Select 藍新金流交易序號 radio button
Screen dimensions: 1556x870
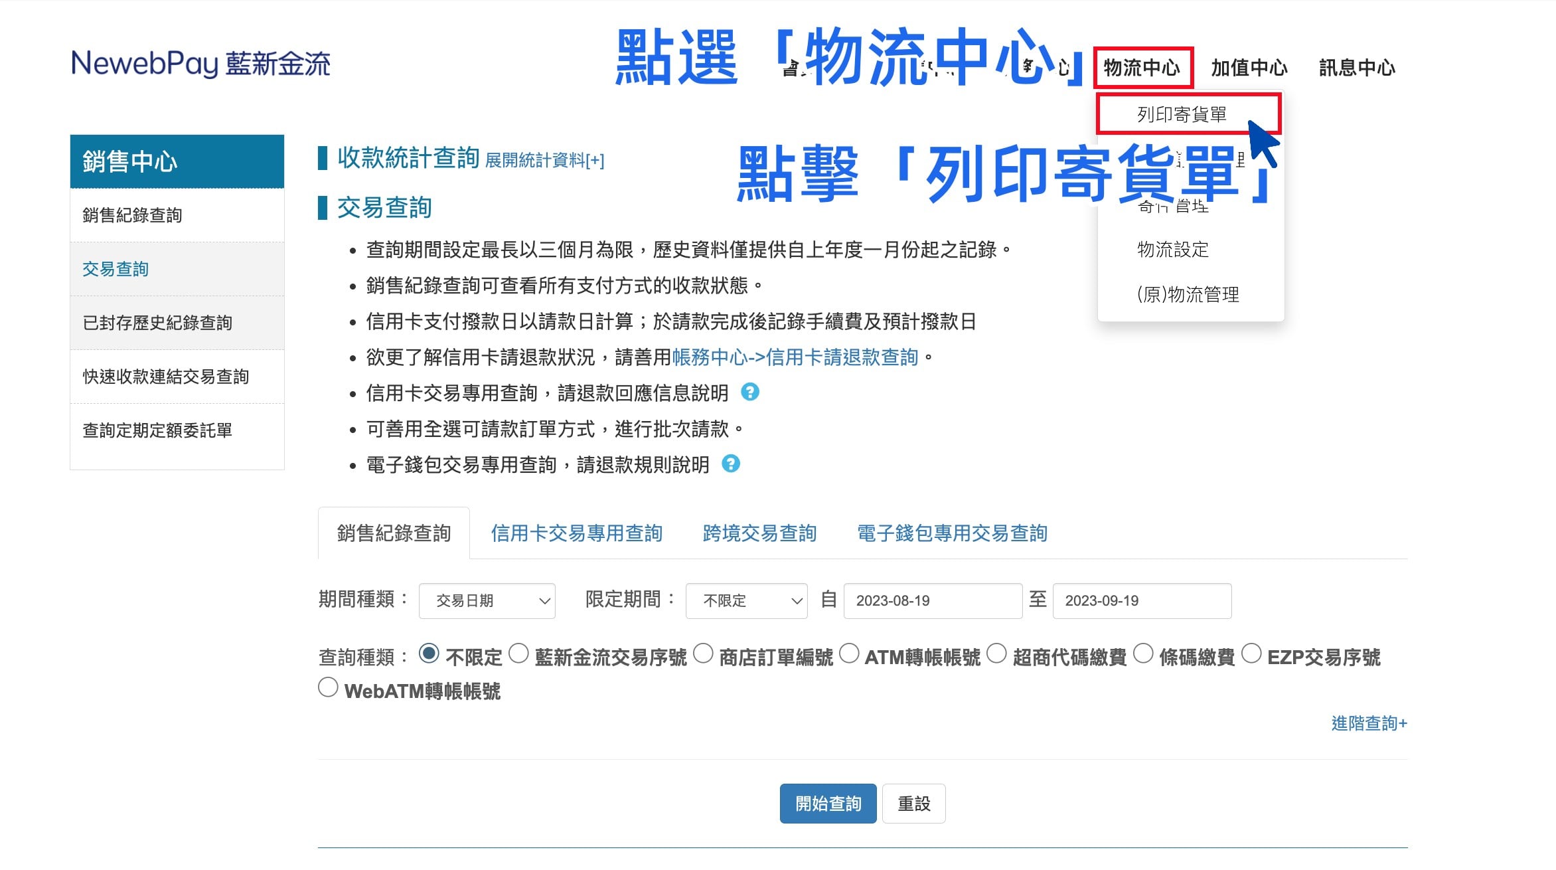tap(518, 654)
